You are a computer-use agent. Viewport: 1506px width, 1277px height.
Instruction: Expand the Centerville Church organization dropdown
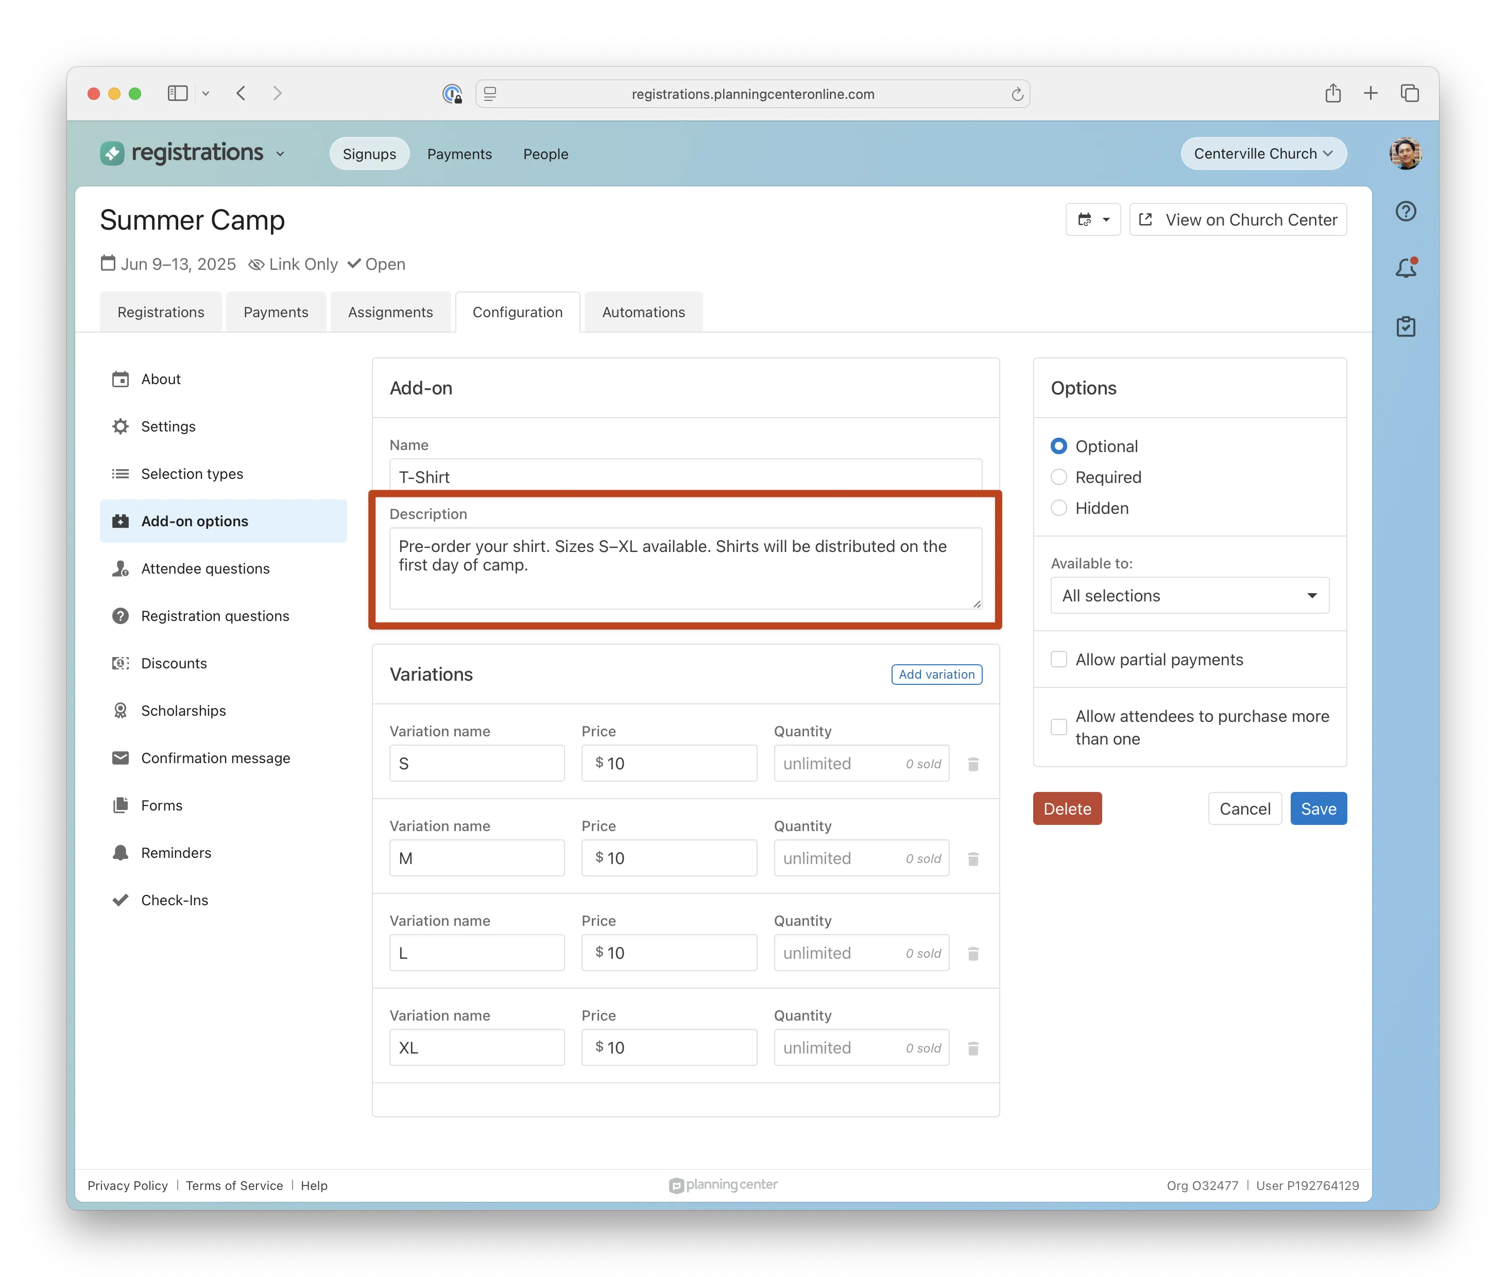1263,153
